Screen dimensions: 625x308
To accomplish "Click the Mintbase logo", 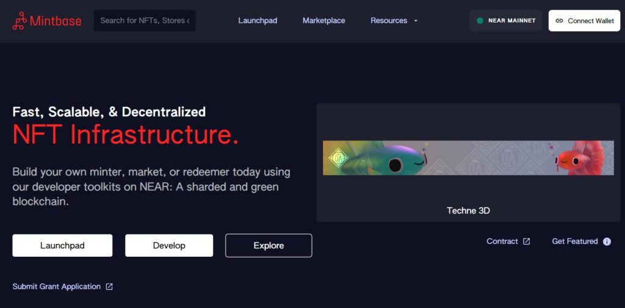I will [47, 21].
